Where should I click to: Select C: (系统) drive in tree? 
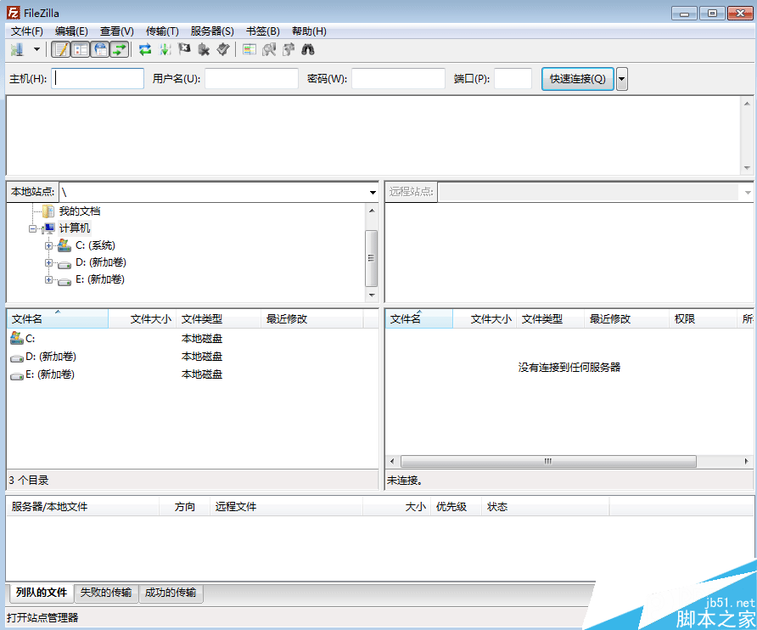click(95, 245)
